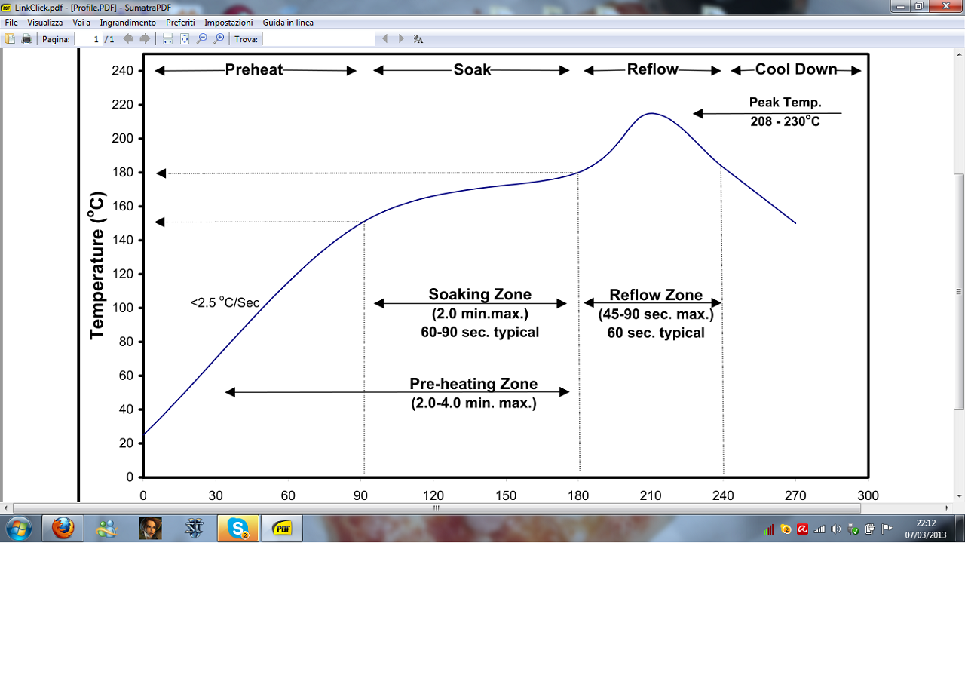Click the vertical scrollbar thumb
This screenshot has width=965, height=678.
[959, 292]
